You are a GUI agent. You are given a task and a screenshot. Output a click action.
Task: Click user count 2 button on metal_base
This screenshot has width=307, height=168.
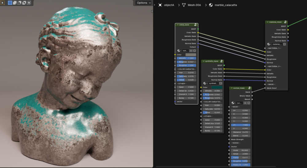[x=191, y=51]
